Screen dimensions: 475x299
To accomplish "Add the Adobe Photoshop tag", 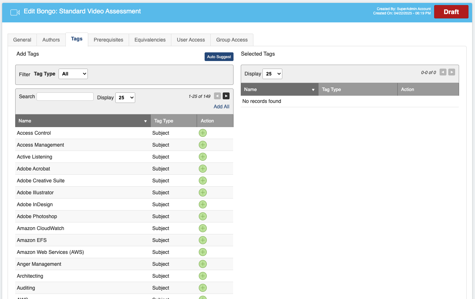I will click(x=203, y=216).
